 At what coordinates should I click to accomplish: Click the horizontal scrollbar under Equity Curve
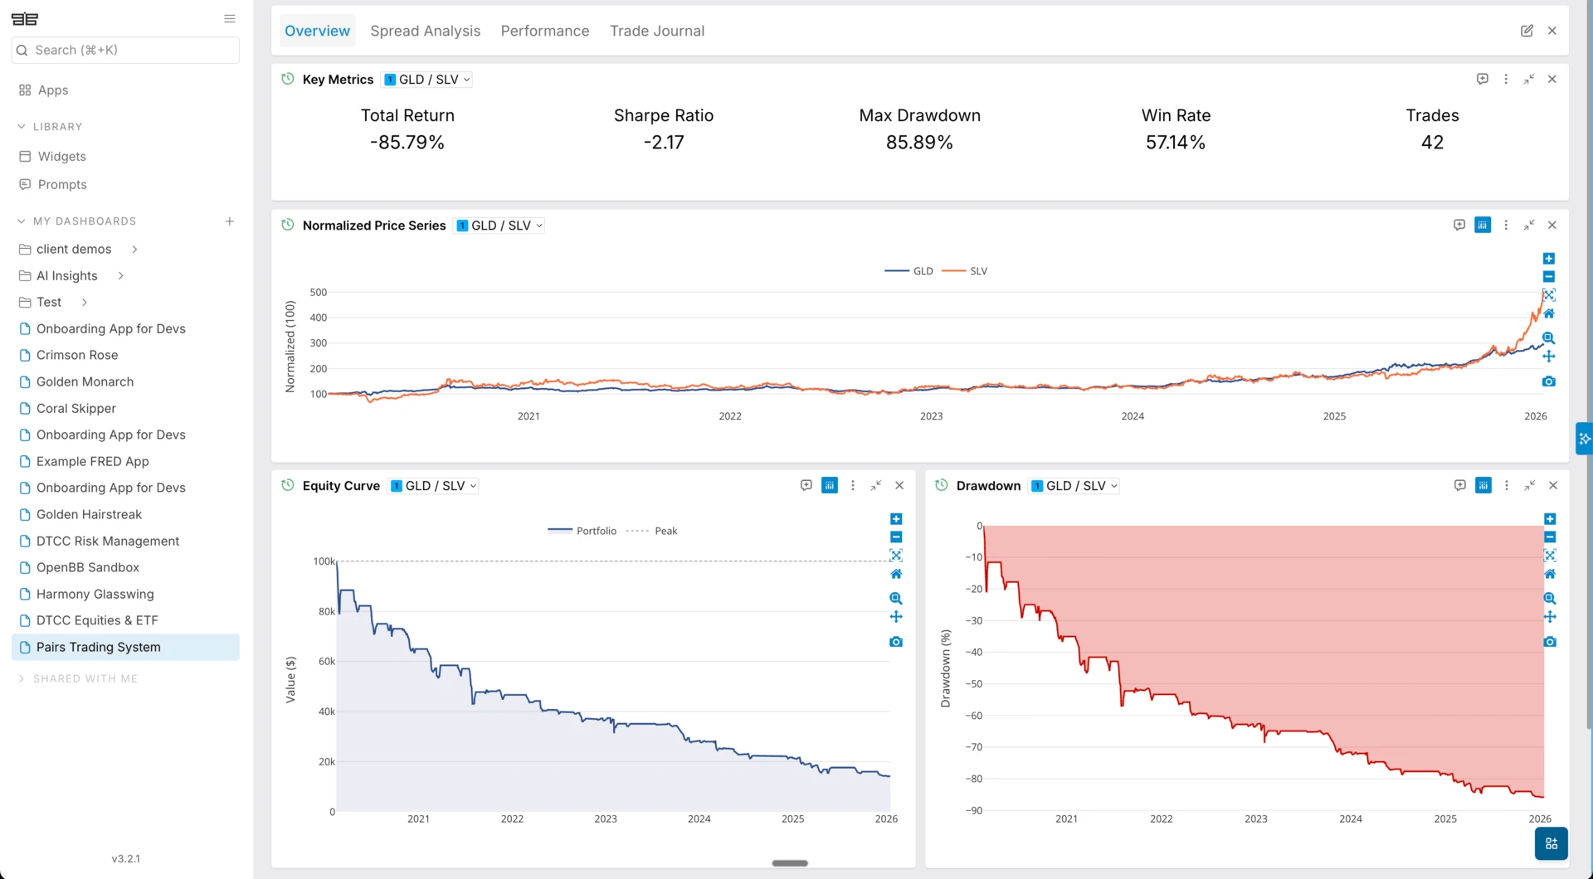[790, 863]
